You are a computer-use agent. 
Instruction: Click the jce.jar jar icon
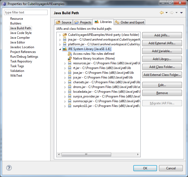tap(70, 77)
